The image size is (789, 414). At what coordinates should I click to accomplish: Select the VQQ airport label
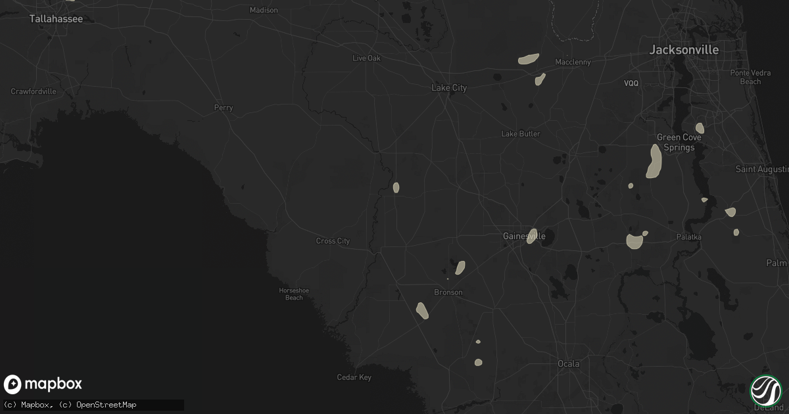(631, 83)
